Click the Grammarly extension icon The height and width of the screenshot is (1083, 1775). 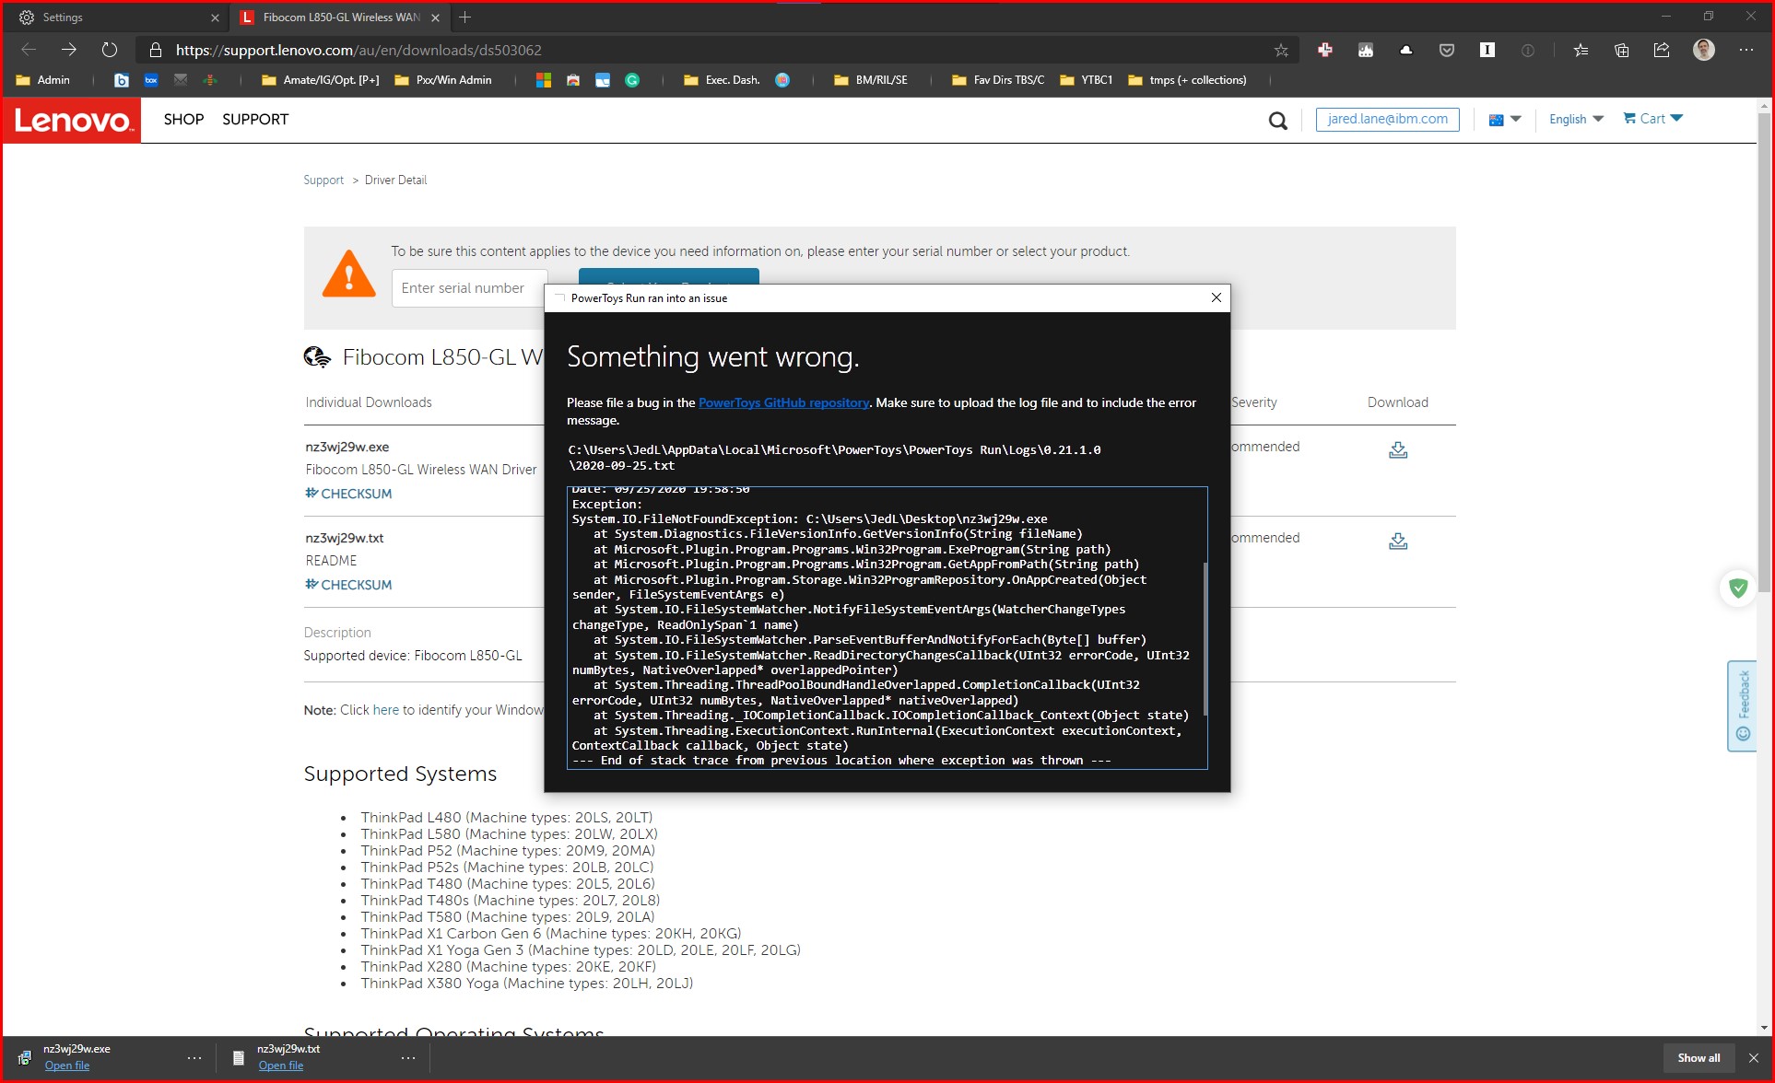632,80
